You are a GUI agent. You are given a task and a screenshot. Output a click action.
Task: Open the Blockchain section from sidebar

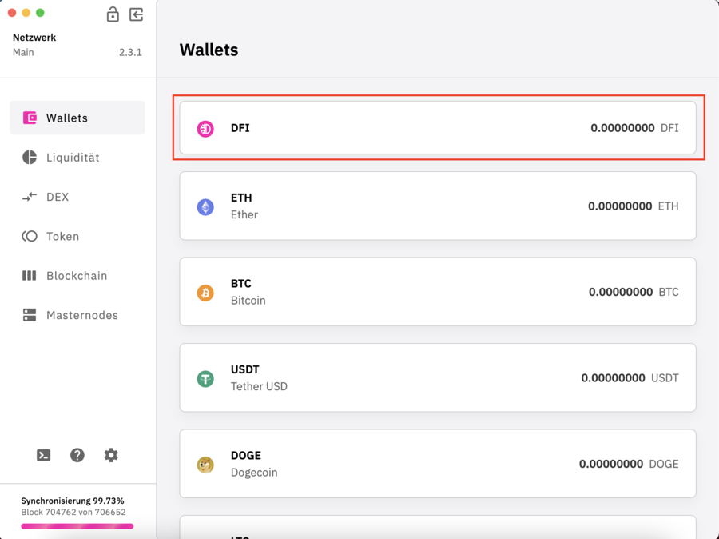point(77,275)
